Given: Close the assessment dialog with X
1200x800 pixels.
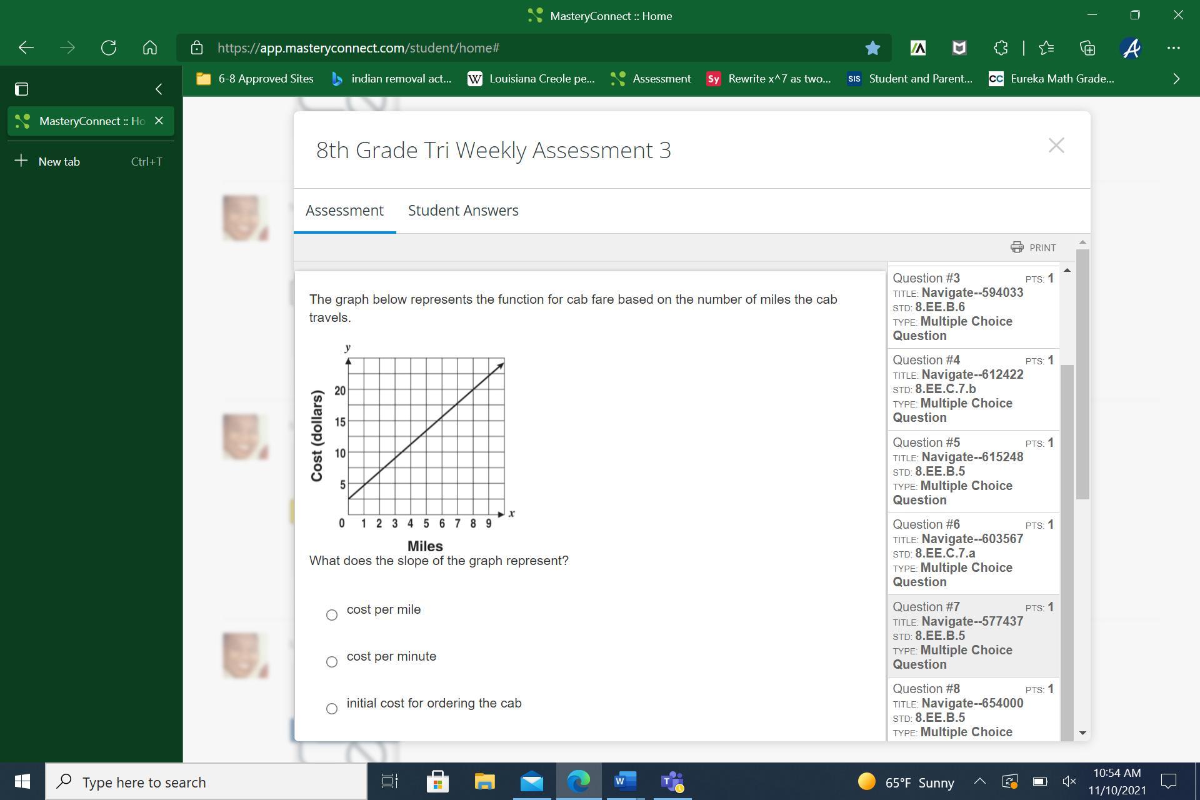Looking at the screenshot, I should pyautogui.click(x=1056, y=146).
